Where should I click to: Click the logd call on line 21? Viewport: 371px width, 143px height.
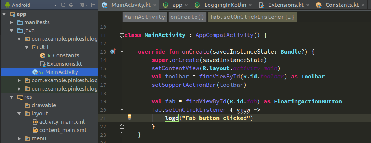click(172, 118)
